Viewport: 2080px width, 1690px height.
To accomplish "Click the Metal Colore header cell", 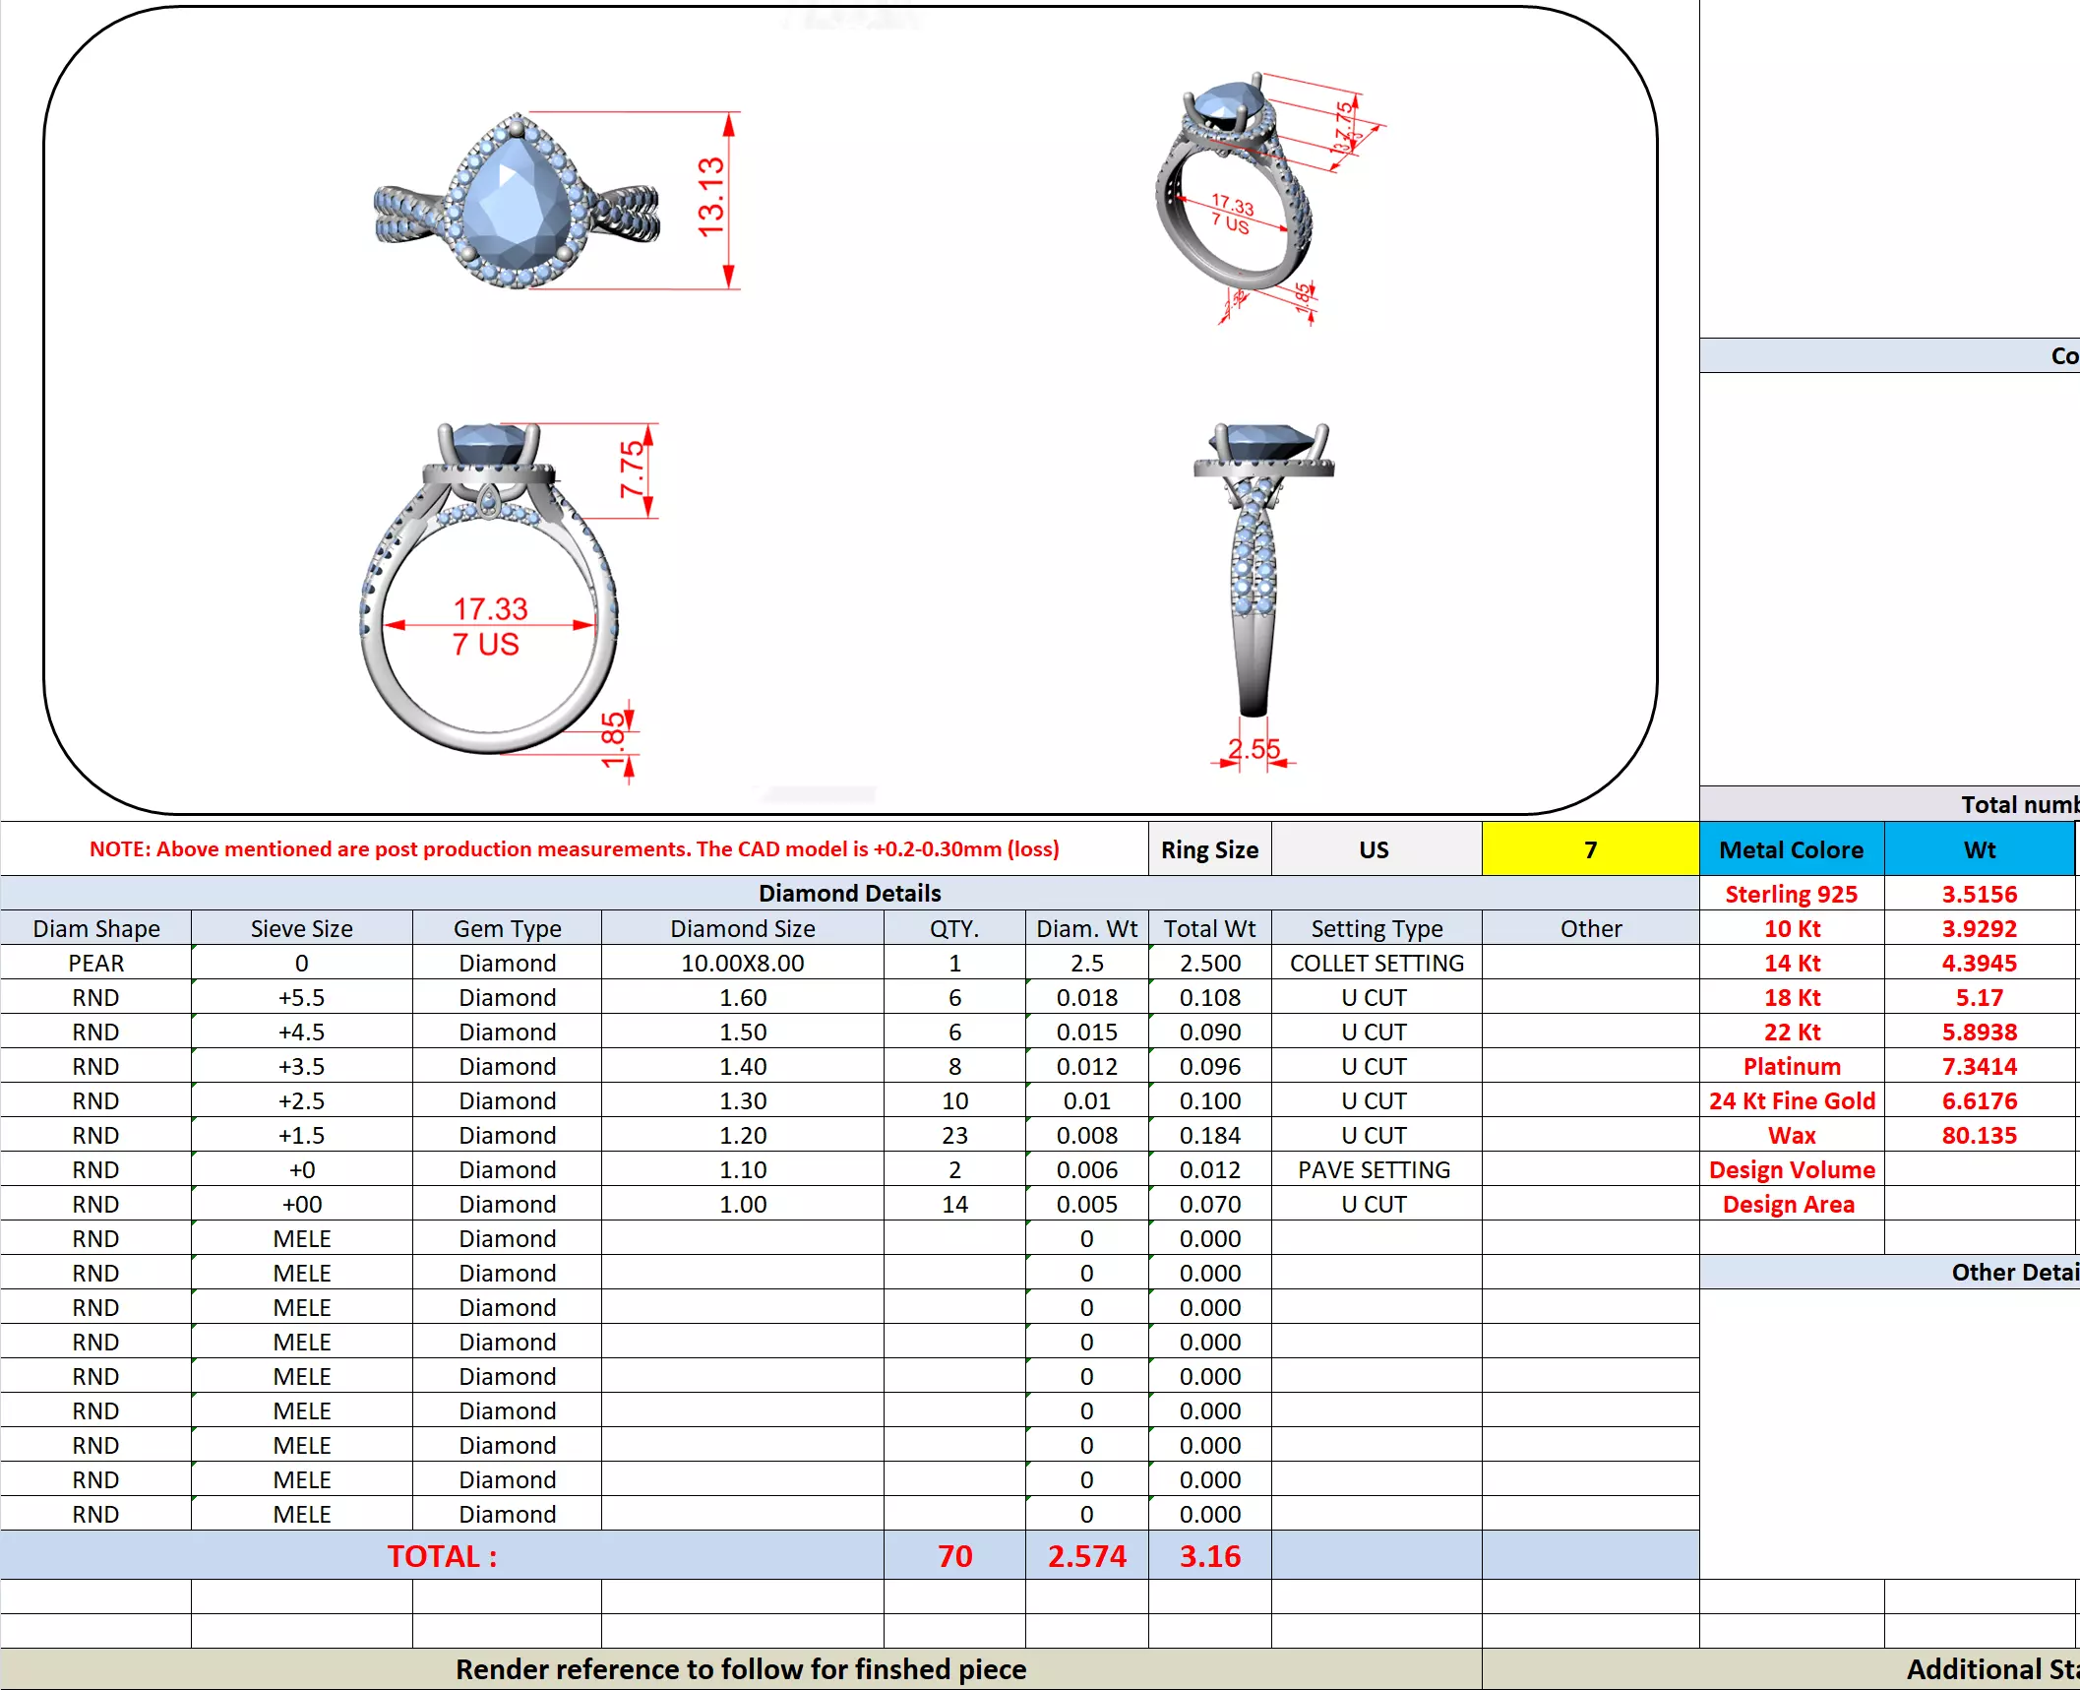I will click(x=1791, y=849).
